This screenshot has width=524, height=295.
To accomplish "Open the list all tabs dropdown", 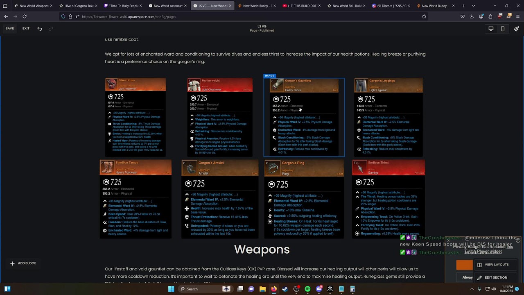I will 473,6.
